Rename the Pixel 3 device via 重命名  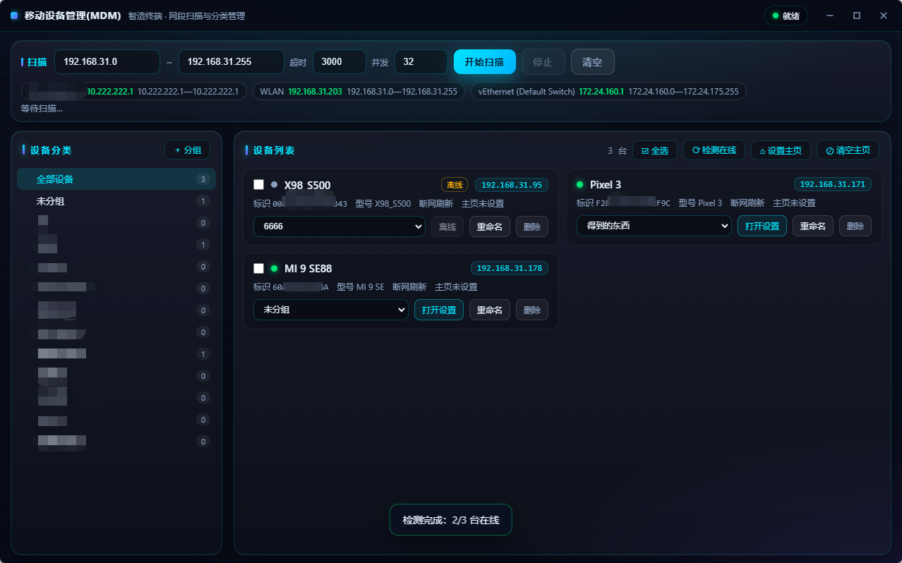pos(813,226)
